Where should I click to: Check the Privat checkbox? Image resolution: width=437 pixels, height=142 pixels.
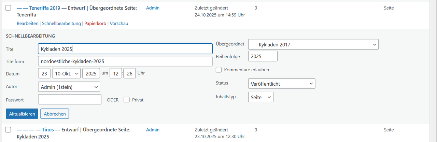[127, 100]
